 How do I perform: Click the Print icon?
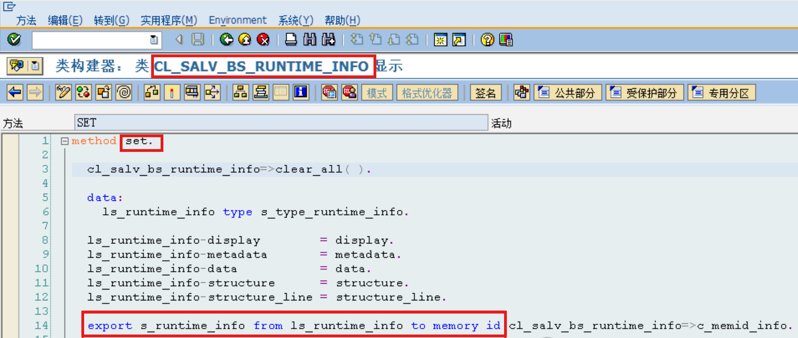[x=290, y=39]
